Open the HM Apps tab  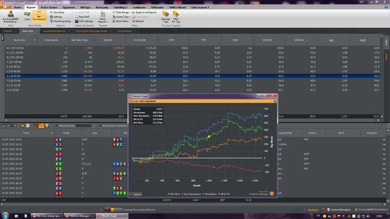point(85,7)
